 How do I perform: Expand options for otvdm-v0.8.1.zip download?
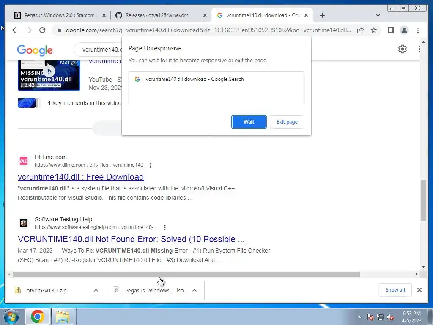point(96,290)
